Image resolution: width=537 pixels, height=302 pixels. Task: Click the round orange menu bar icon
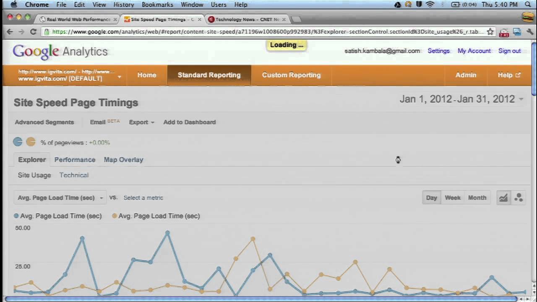point(408,5)
